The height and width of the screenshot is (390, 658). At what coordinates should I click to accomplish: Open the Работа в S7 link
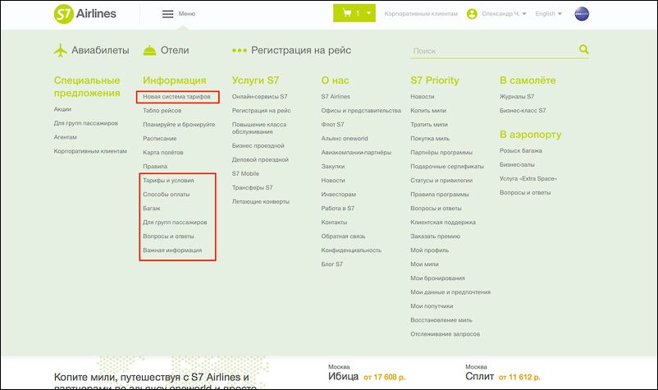tap(338, 209)
